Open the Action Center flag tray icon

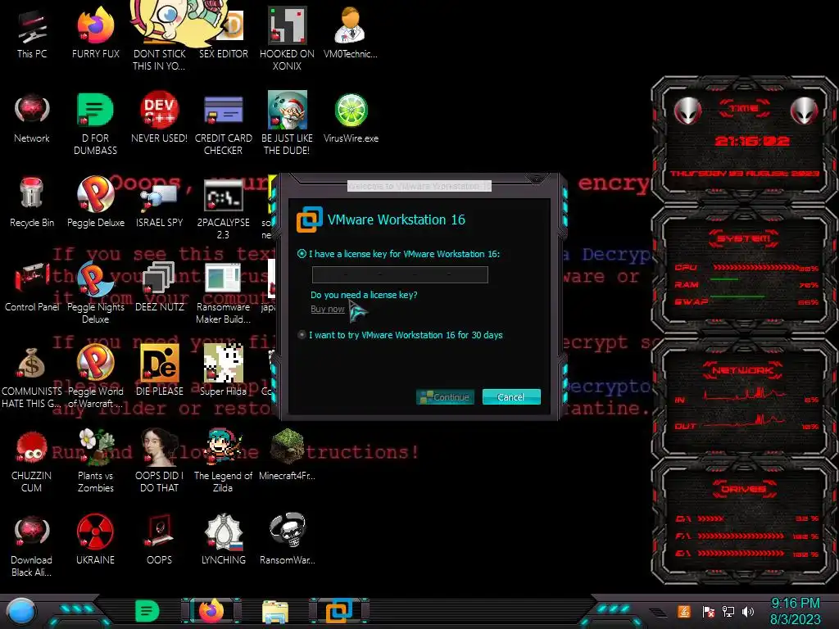(709, 611)
